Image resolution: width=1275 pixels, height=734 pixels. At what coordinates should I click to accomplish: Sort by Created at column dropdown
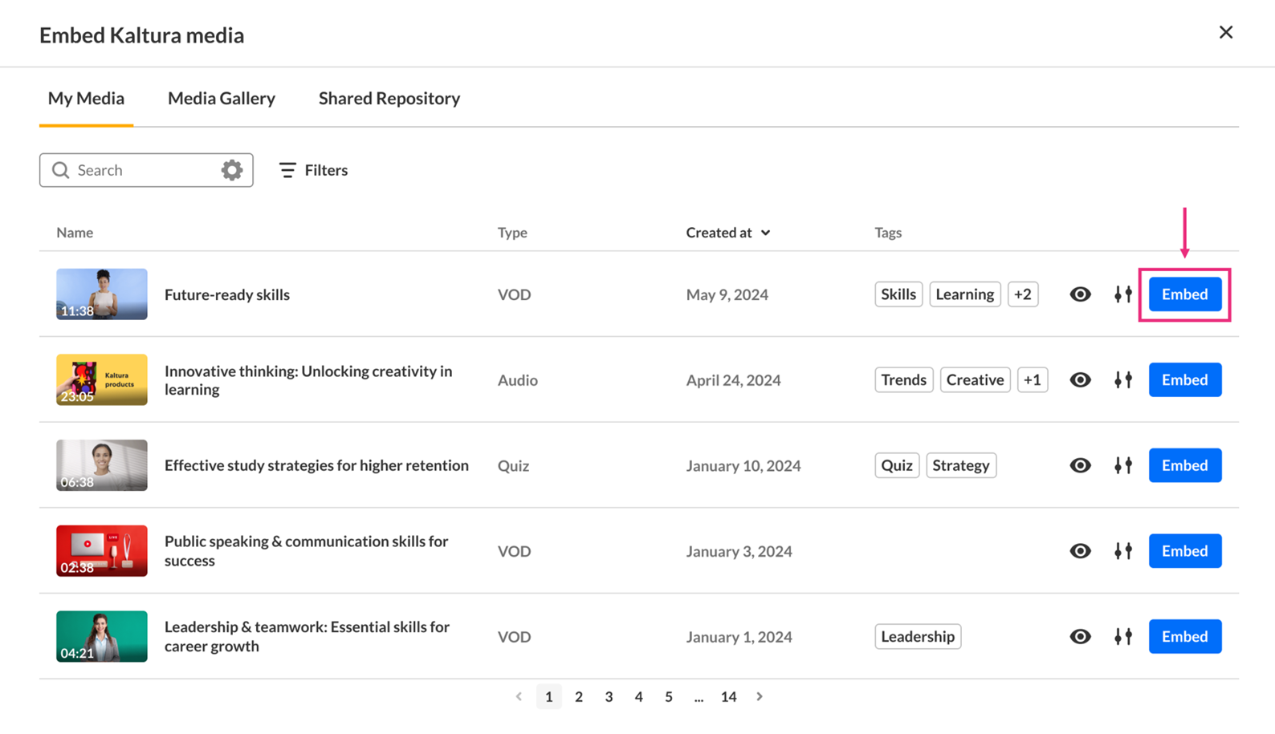(x=728, y=233)
